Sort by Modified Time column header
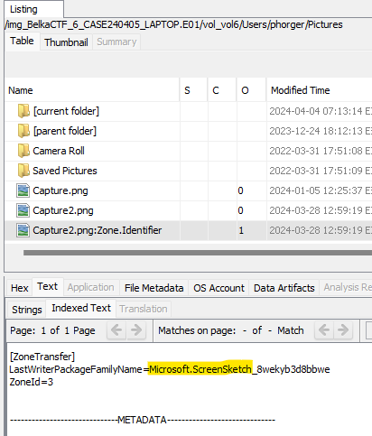Screen dimensions: 372x436 (x=320, y=90)
